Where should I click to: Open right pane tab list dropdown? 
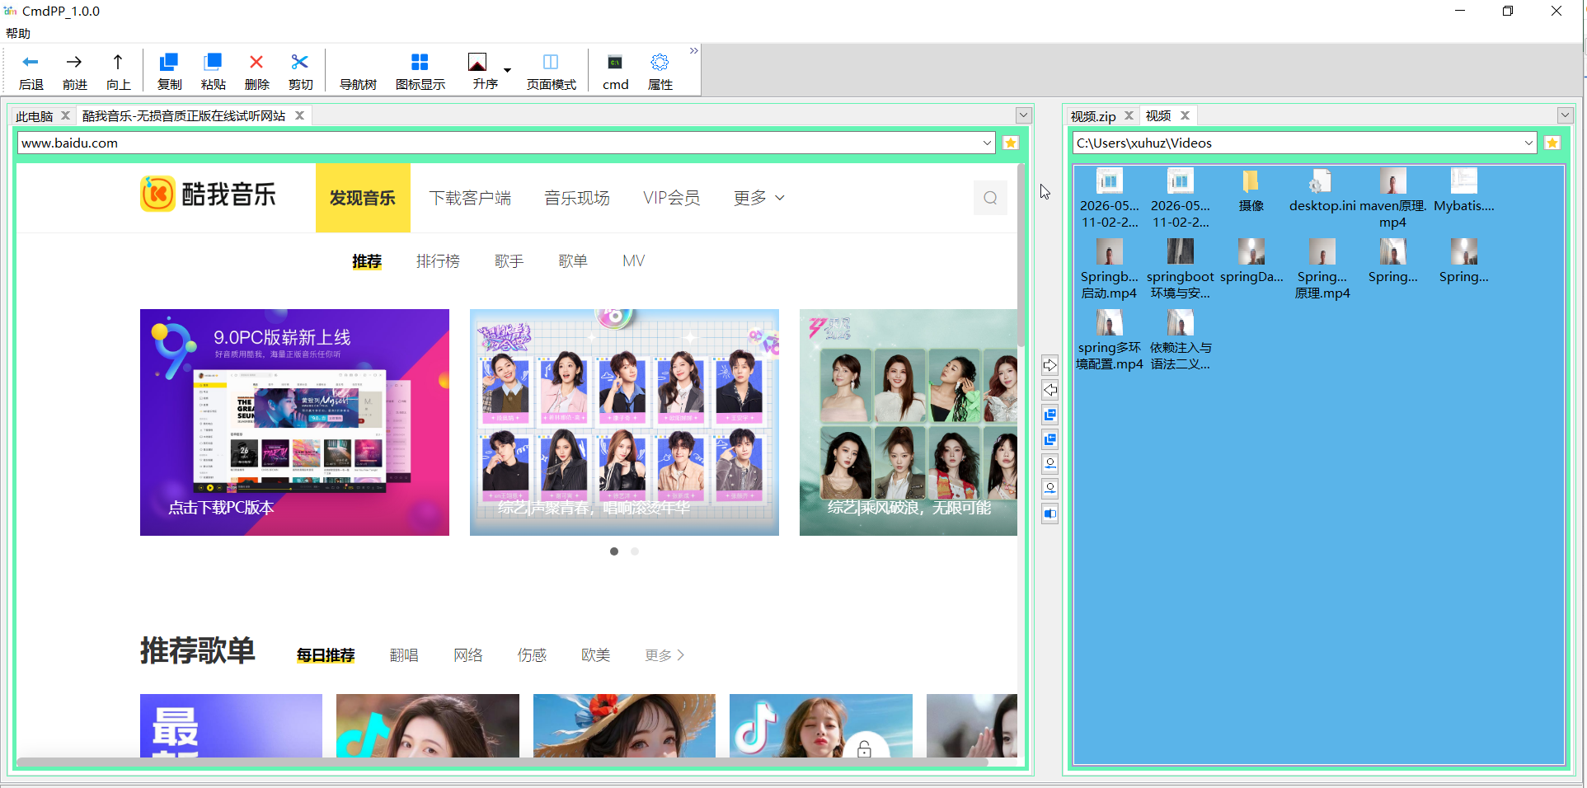click(x=1565, y=115)
